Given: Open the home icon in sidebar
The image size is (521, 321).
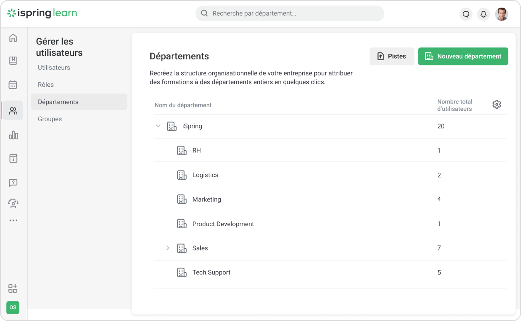Looking at the screenshot, I should [x=13, y=38].
